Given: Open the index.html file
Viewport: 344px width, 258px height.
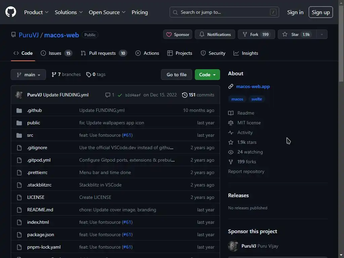Looking at the screenshot, I should coord(38,222).
